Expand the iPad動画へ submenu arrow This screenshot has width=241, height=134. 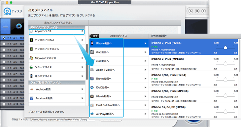(x=145, y=52)
